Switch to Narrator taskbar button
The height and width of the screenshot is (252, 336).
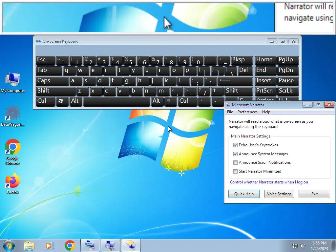[x=131, y=245]
